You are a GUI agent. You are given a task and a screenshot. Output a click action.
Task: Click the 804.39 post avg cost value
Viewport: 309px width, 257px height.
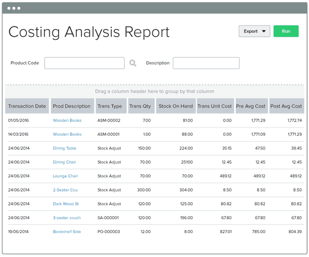(295, 232)
